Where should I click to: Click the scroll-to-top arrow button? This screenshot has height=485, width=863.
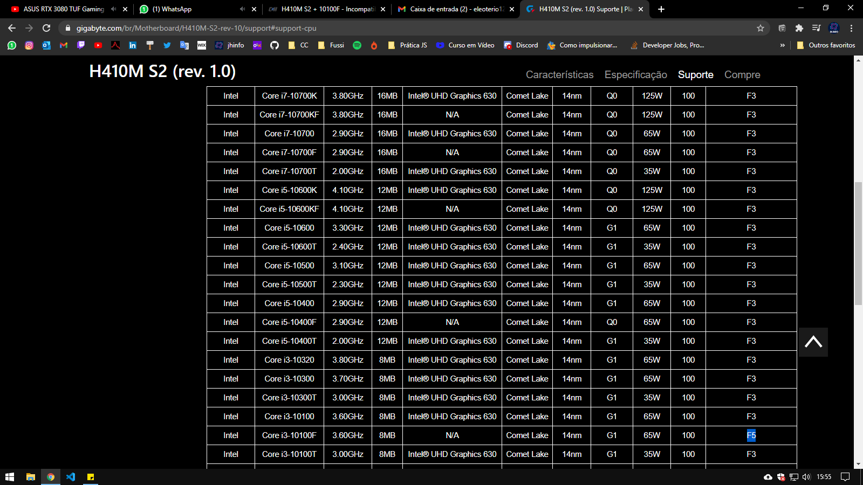pyautogui.click(x=813, y=342)
